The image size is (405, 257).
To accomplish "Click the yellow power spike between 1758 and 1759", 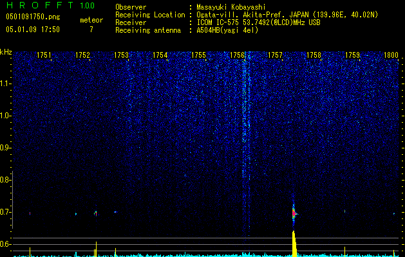I will tap(345, 251).
